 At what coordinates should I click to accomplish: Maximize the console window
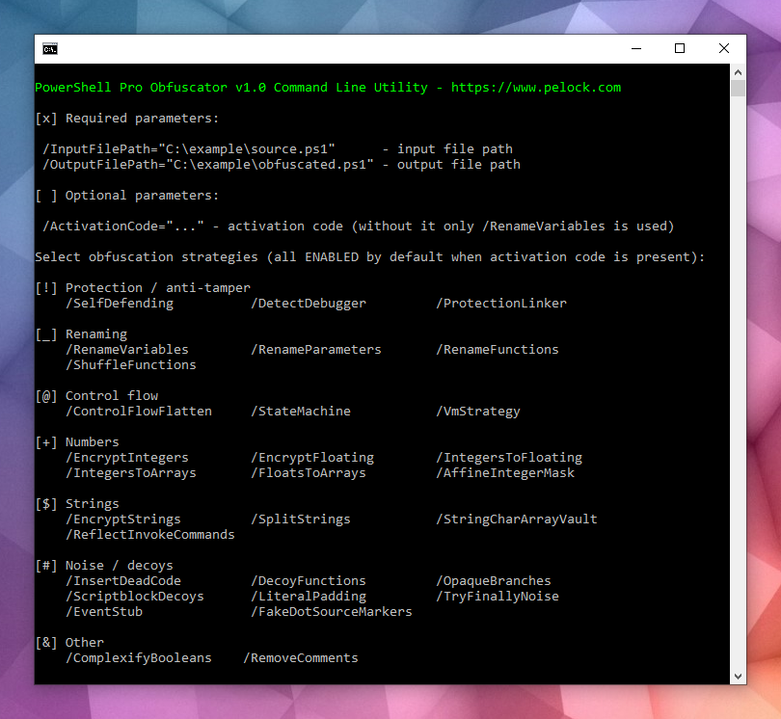tap(680, 49)
